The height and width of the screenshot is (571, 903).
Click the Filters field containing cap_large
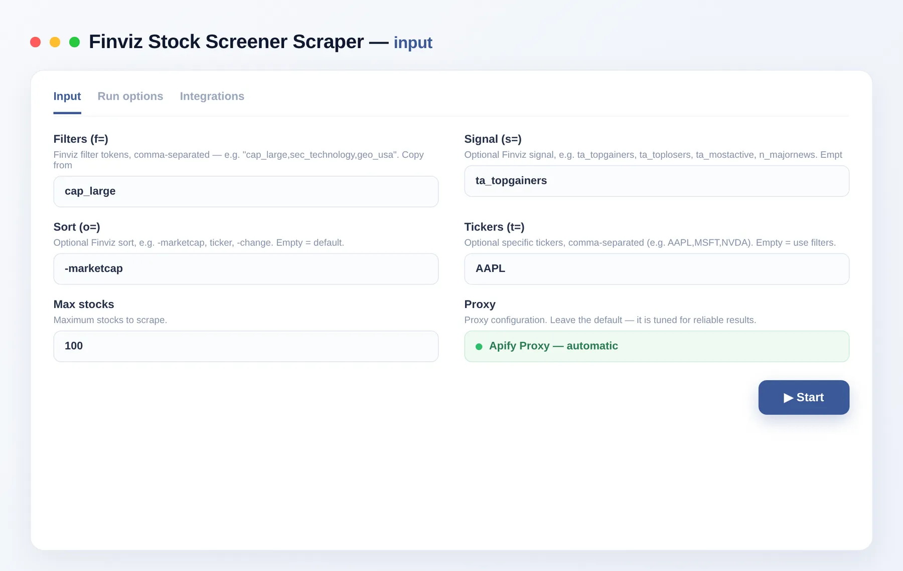pos(246,191)
